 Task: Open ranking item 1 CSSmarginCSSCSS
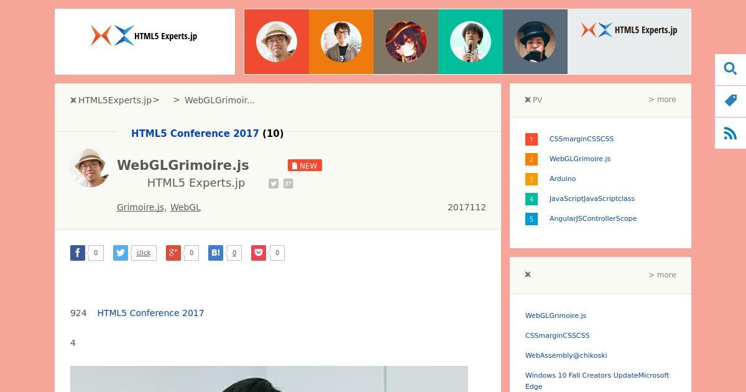(x=581, y=139)
